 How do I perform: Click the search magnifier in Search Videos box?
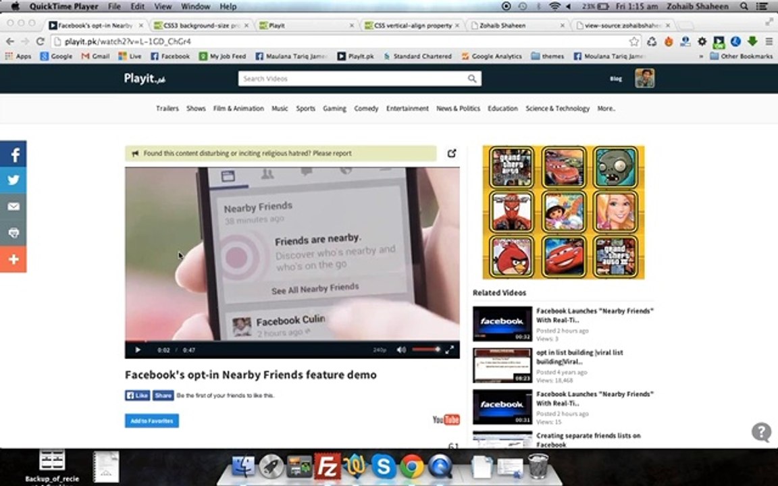coord(472,78)
